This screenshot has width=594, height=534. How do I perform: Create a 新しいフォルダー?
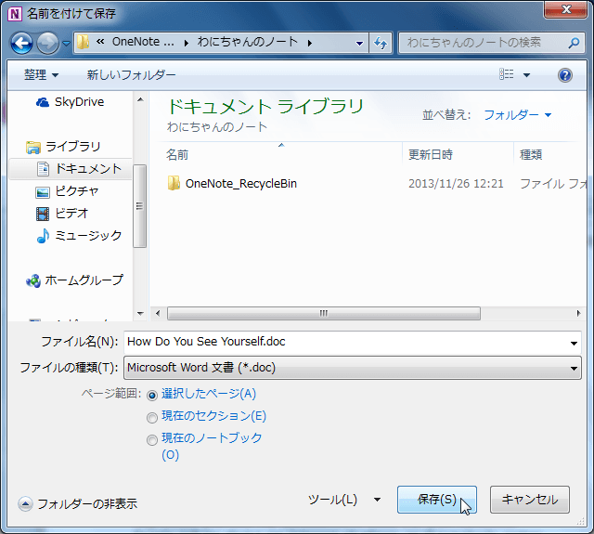tap(131, 75)
